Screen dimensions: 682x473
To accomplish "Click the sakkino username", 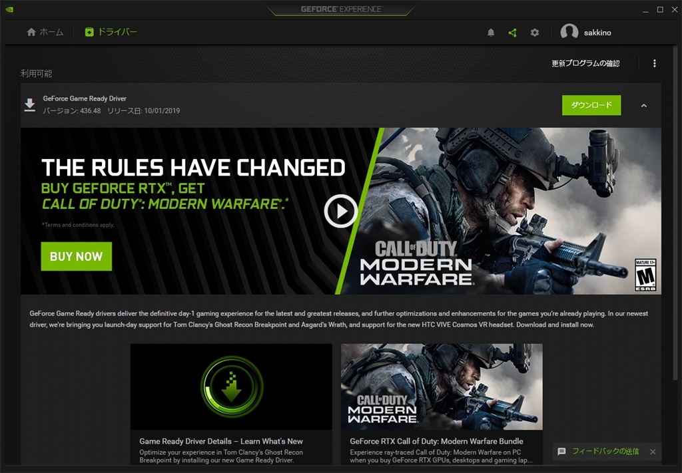I will [597, 33].
